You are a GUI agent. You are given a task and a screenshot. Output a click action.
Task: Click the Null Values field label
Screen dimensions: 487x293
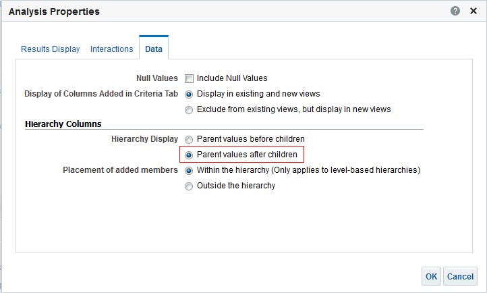157,78
